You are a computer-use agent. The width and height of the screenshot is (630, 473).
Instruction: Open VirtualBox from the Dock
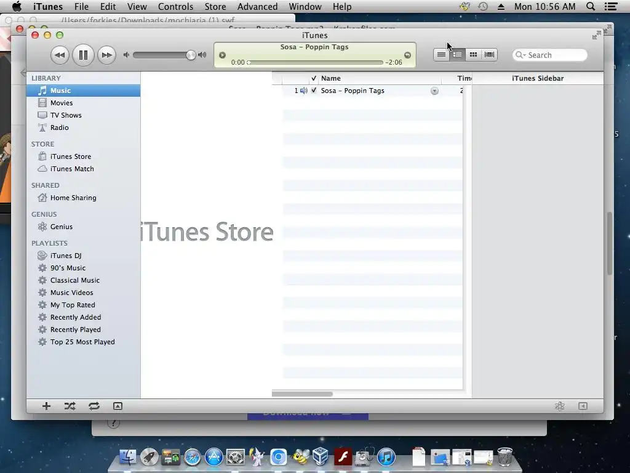click(x=321, y=456)
